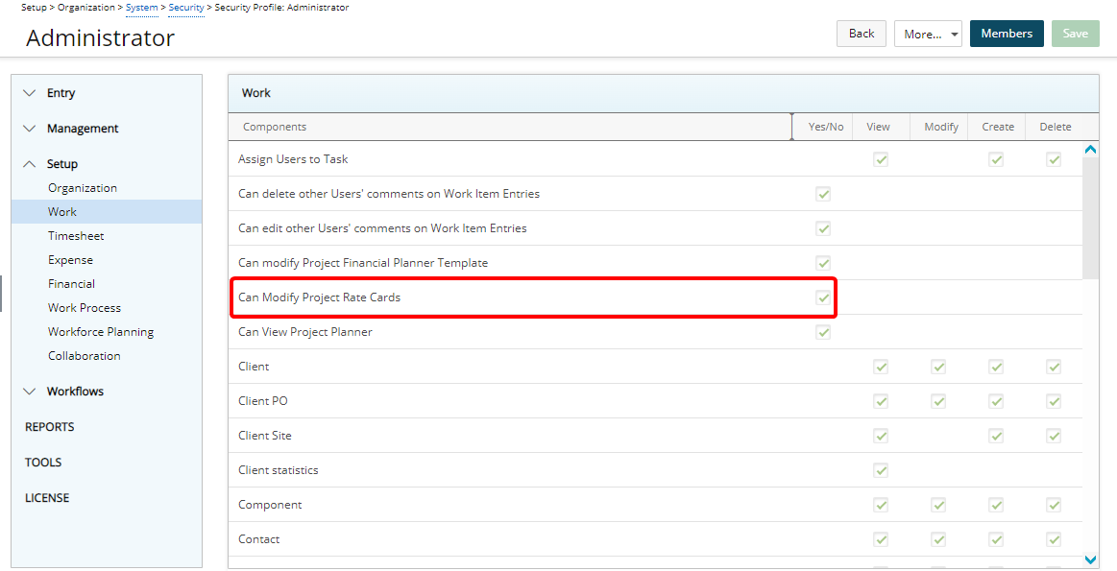
Task: Select Financial in the left navigation
Action: [71, 283]
